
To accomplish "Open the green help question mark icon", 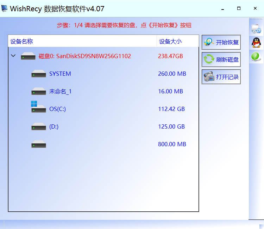I will tap(256, 56).
